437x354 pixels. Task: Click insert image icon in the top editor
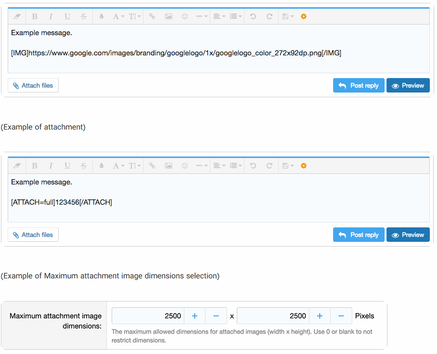click(168, 16)
